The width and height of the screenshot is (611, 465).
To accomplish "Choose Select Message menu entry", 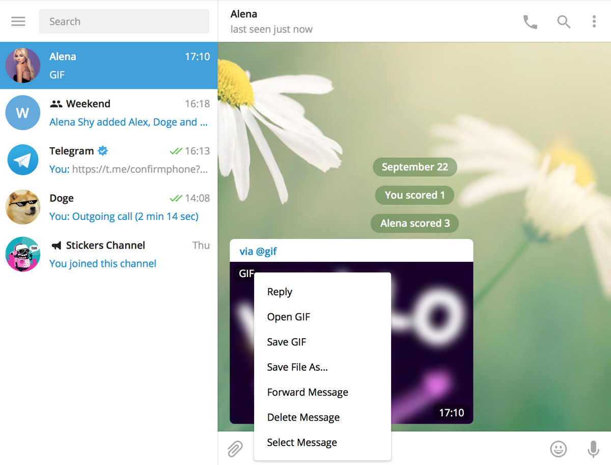I will pyautogui.click(x=302, y=443).
